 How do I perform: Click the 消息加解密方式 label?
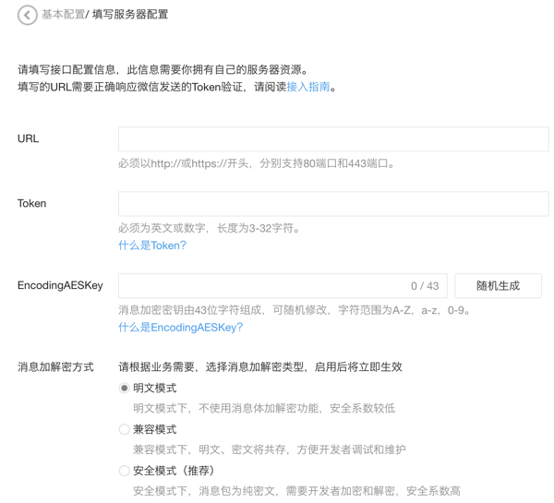point(55,367)
